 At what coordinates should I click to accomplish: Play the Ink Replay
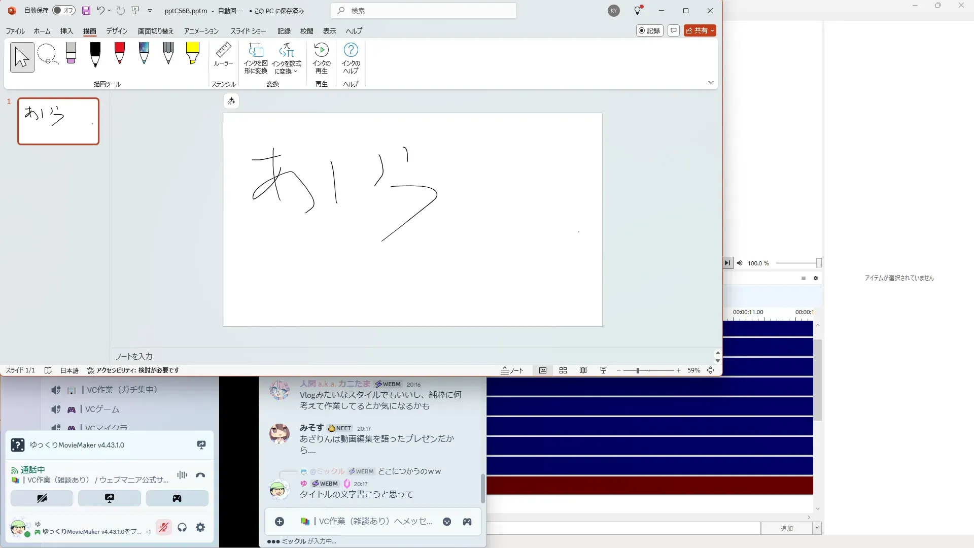coord(321,58)
